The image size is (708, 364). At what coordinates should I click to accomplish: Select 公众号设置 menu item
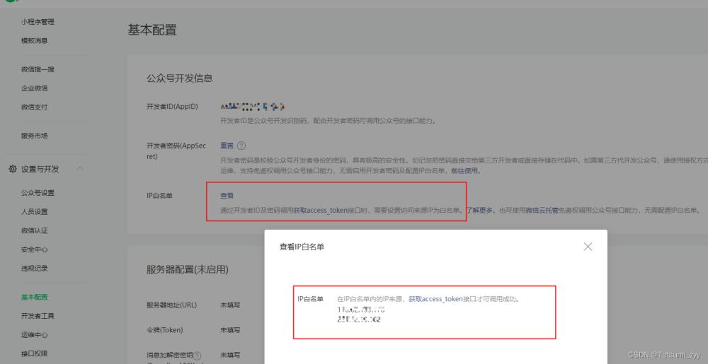coord(38,193)
